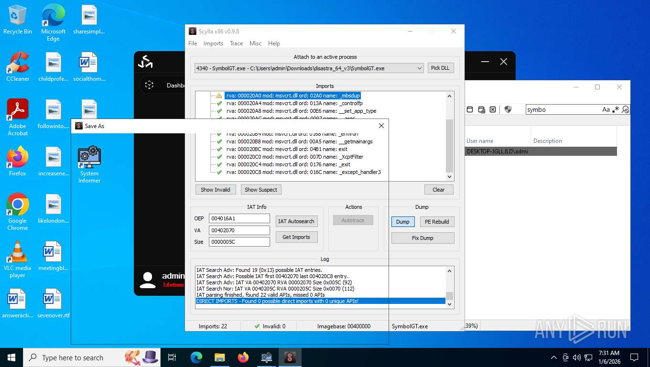Click the Dashboard icon in the black app
The height and width of the screenshot is (367, 650).
coord(149,85)
